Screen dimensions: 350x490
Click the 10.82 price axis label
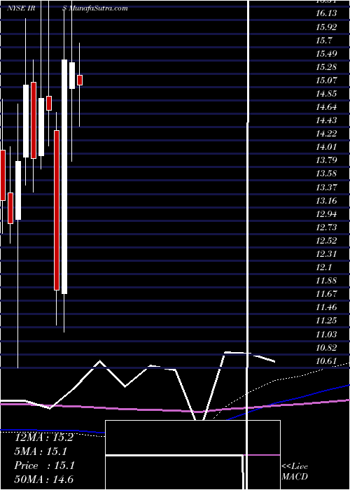tap(326, 348)
